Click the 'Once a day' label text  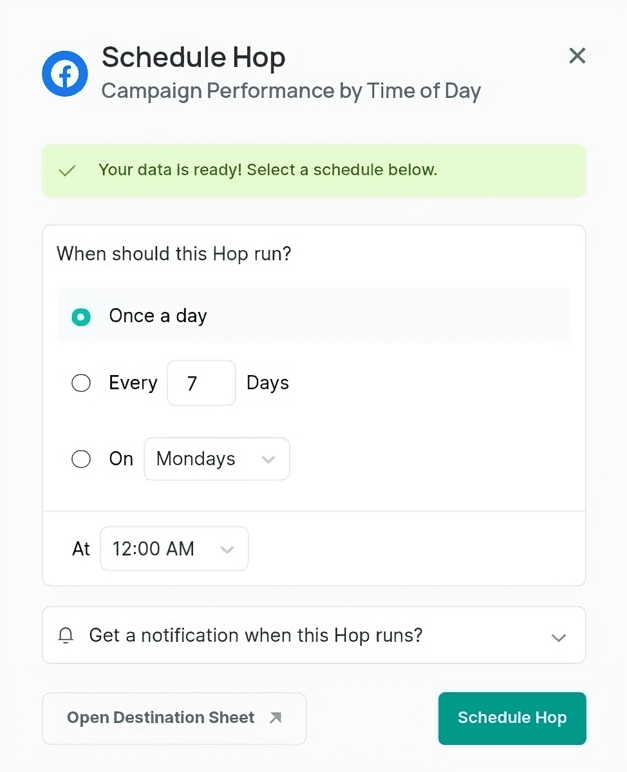[x=158, y=316]
